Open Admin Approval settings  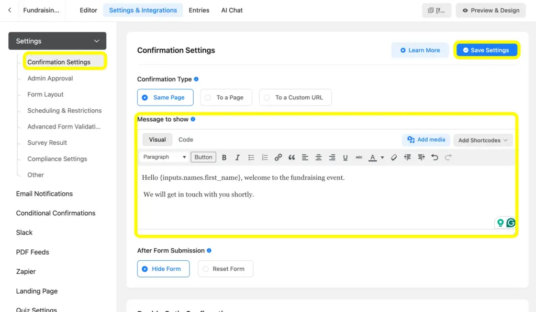click(50, 78)
